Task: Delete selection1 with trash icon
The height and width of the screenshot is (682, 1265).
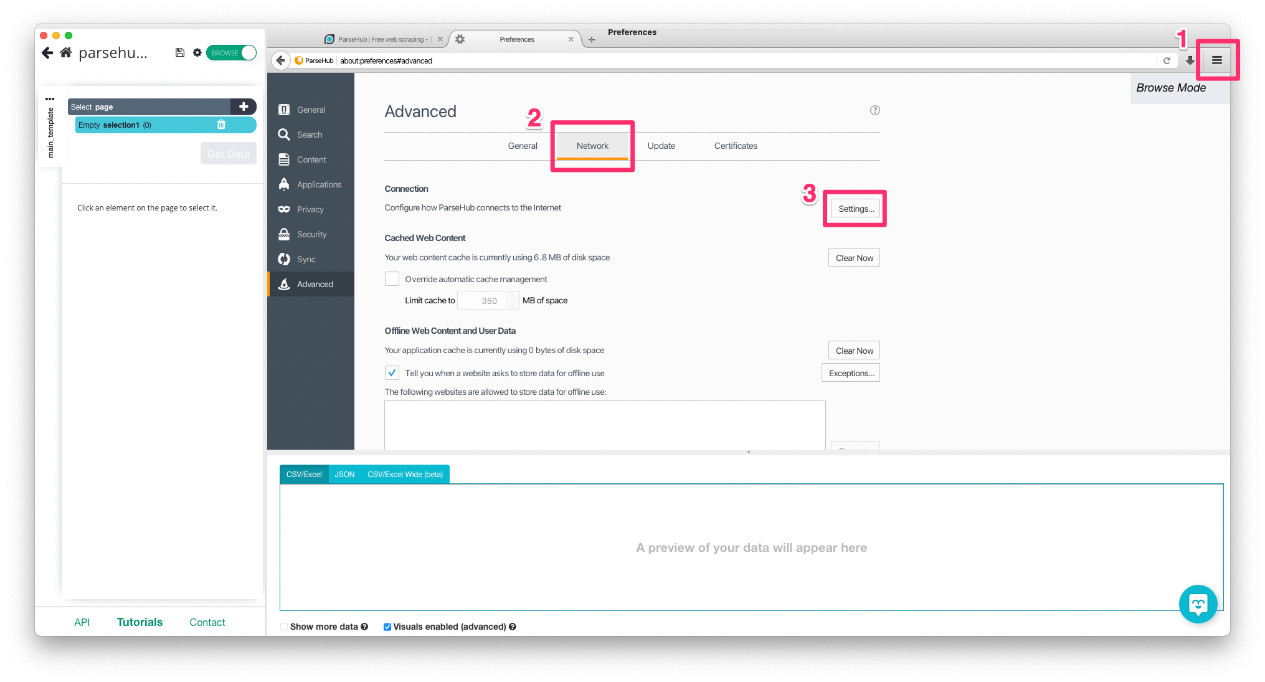Action: pyautogui.click(x=221, y=125)
